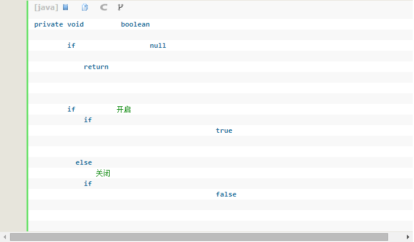Click the 'null' keyword
Screen dimensions: 414x242
pos(158,45)
